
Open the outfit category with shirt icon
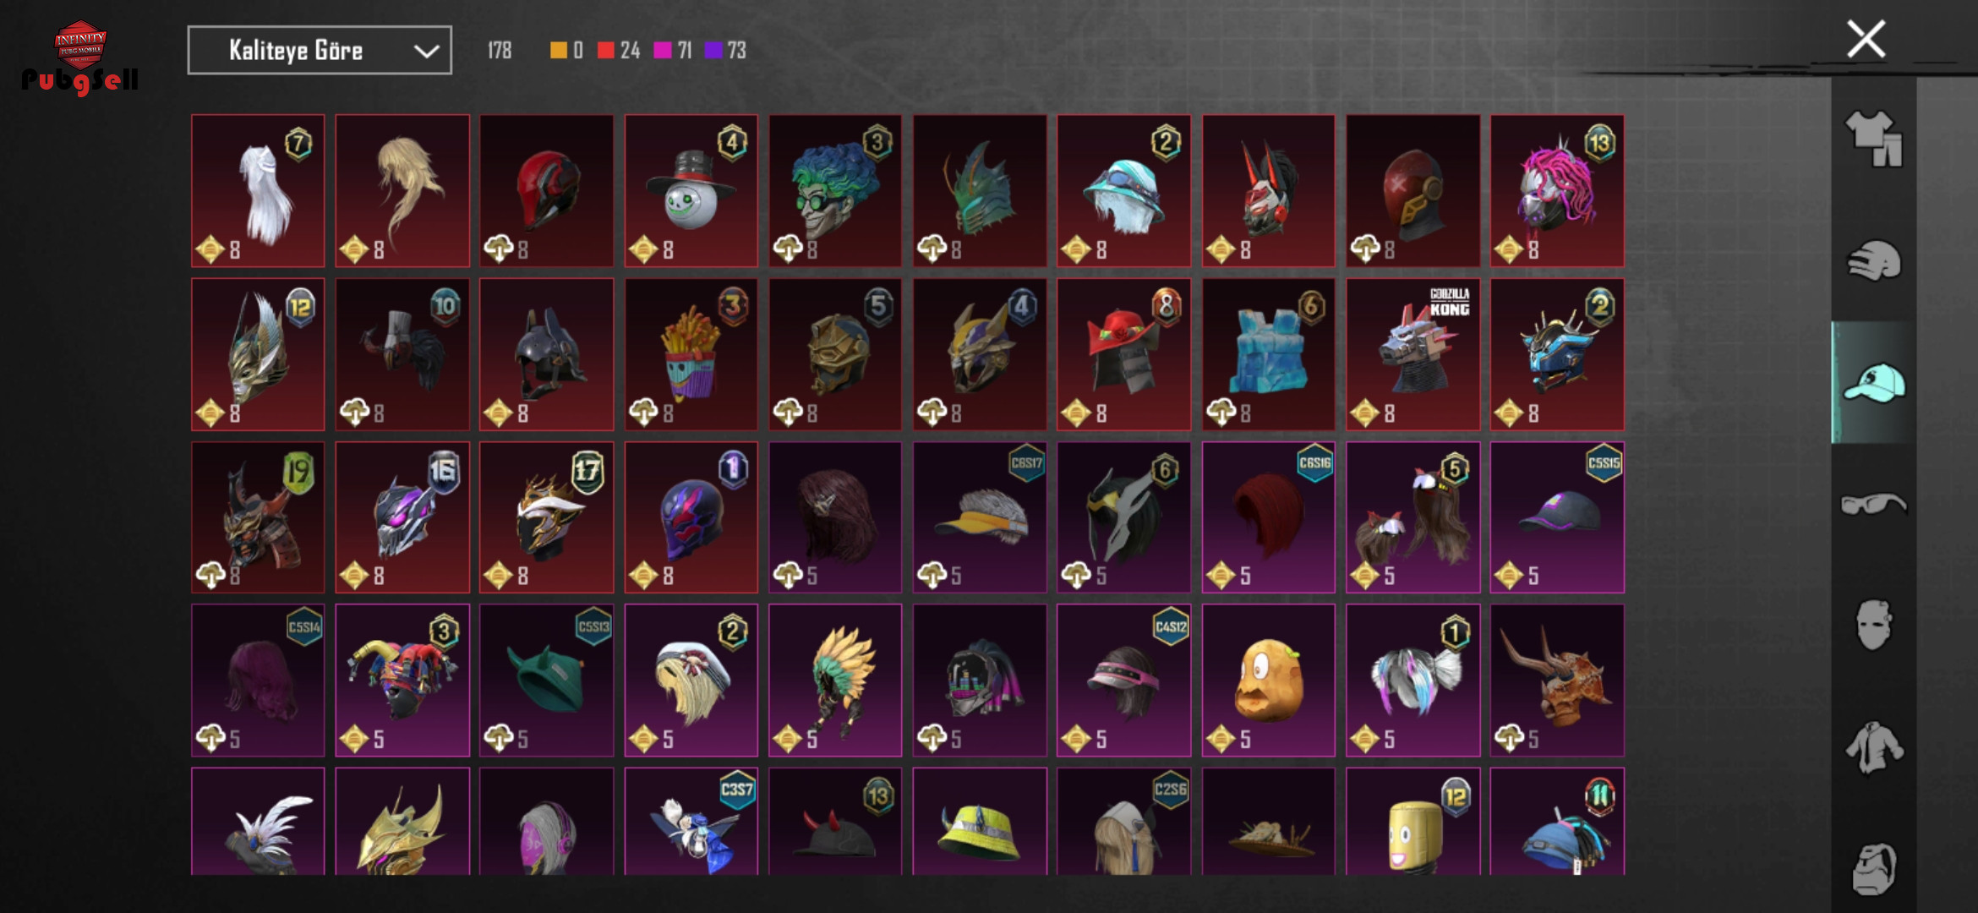click(x=1873, y=139)
